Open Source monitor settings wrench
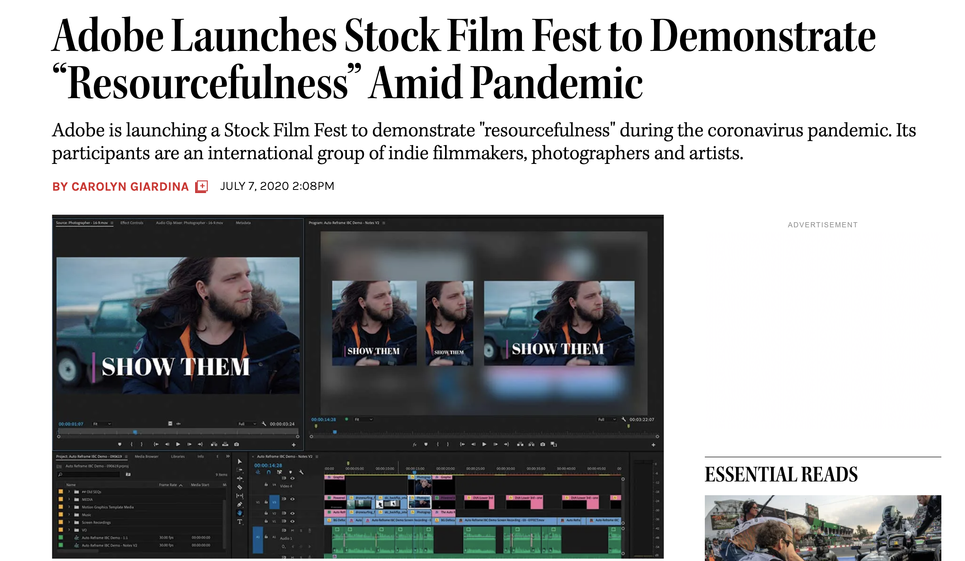Viewport: 965px width, 561px height. click(x=264, y=424)
